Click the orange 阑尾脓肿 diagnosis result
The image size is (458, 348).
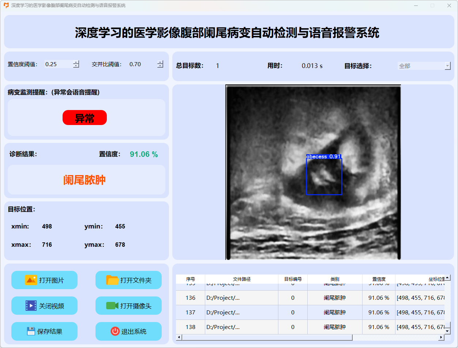[x=85, y=180]
